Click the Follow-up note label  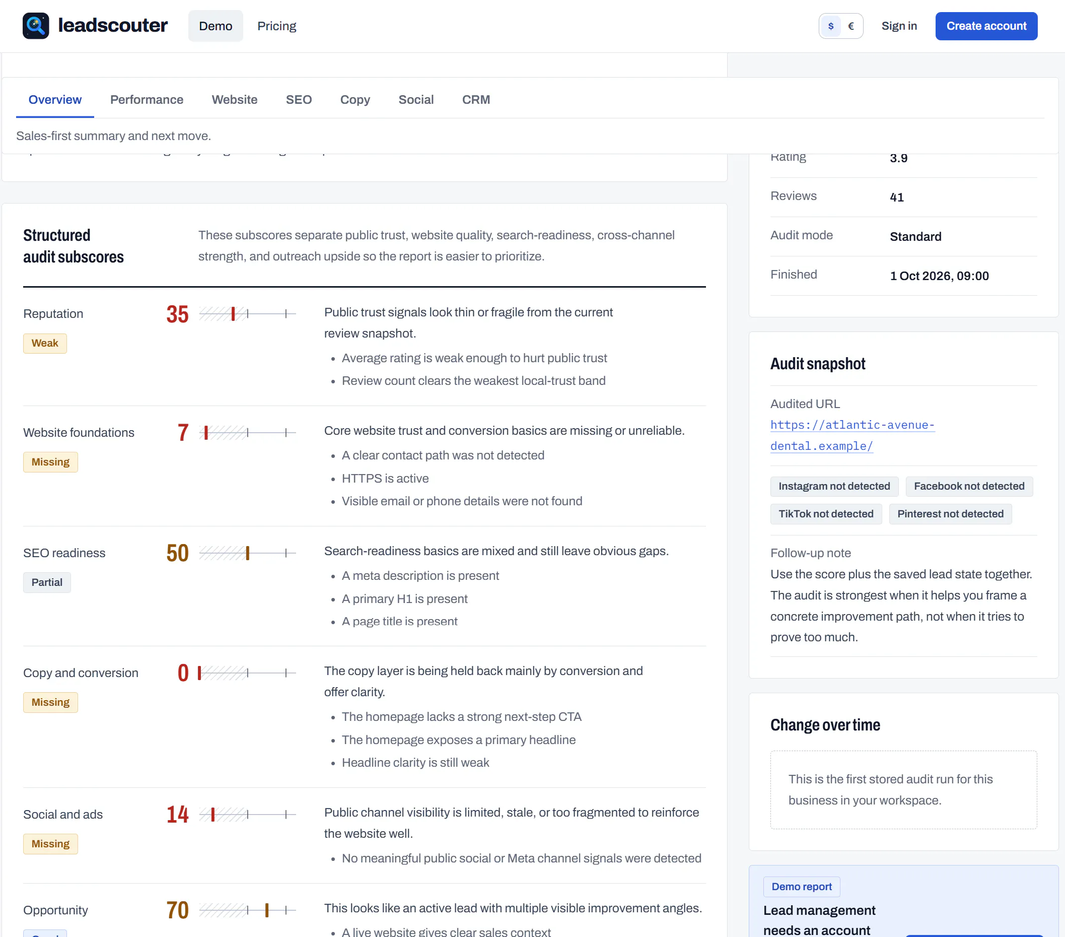coord(810,553)
